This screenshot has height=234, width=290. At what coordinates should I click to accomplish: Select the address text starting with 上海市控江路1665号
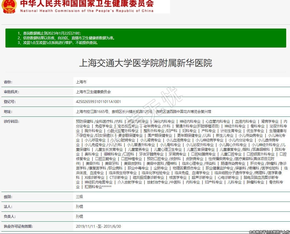click(143, 112)
